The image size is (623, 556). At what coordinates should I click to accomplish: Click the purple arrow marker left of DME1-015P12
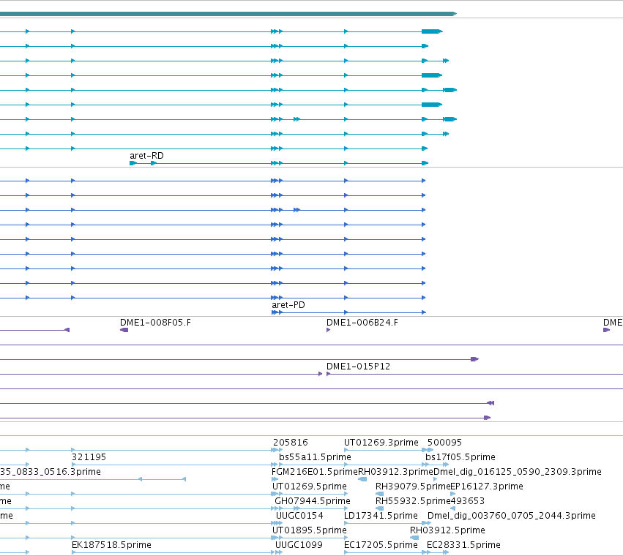pos(320,374)
